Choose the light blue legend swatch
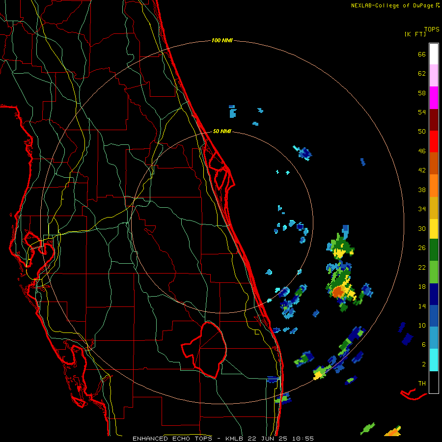Screen dimensions: 442x442 [x=434, y=338]
